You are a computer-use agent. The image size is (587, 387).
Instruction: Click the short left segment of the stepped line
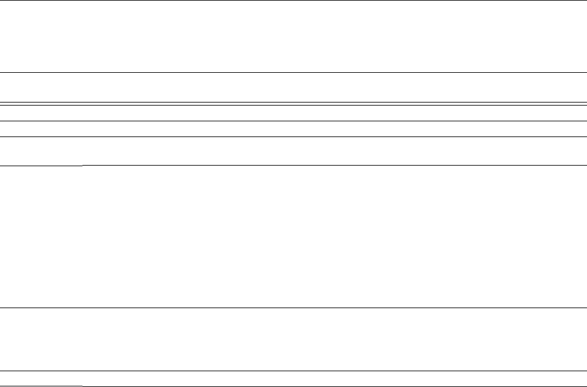click(41, 166)
